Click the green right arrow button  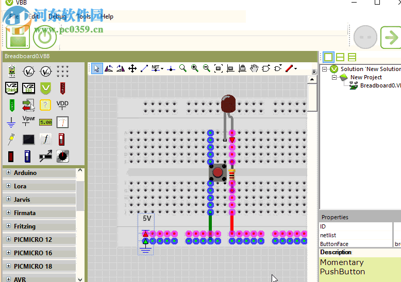pyautogui.click(x=391, y=38)
